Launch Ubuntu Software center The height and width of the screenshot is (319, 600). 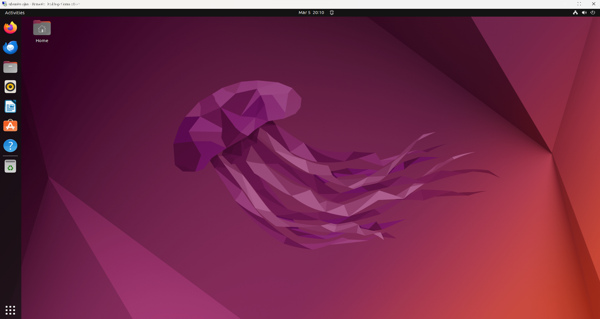click(x=10, y=125)
